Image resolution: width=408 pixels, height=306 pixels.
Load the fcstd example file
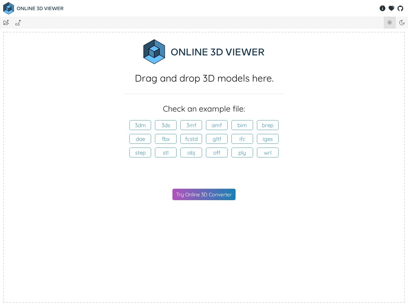point(191,139)
